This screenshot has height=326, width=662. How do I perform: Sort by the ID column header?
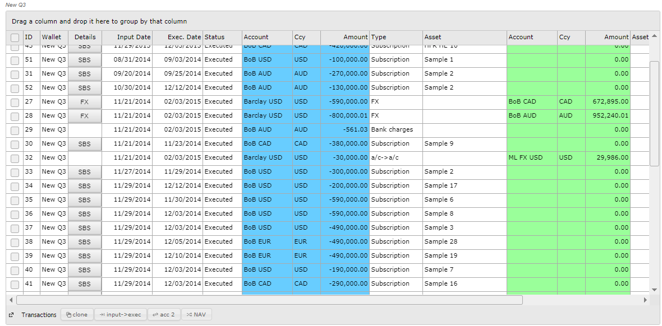pyautogui.click(x=31, y=37)
